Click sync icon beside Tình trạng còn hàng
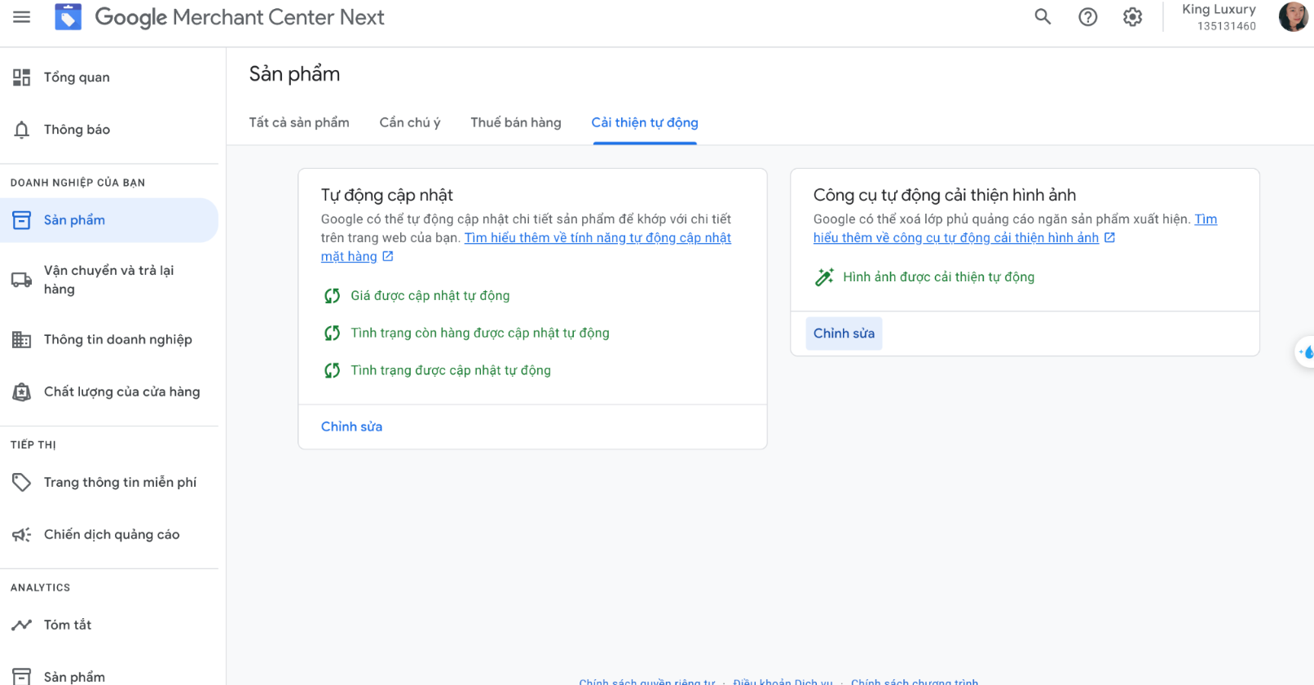Viewport: 1314px width, 685px height. (x=332, y=334)
